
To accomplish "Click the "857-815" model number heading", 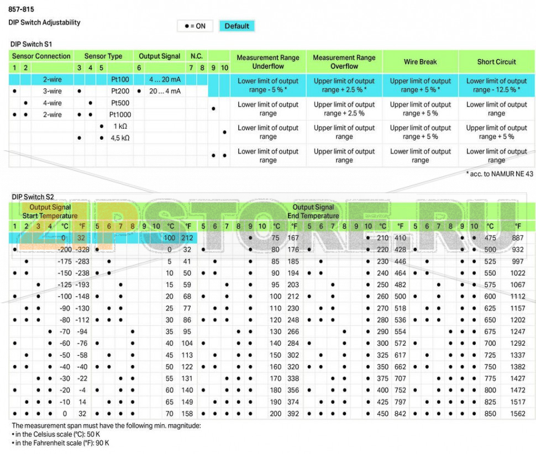I will click(x=21, y=9).
